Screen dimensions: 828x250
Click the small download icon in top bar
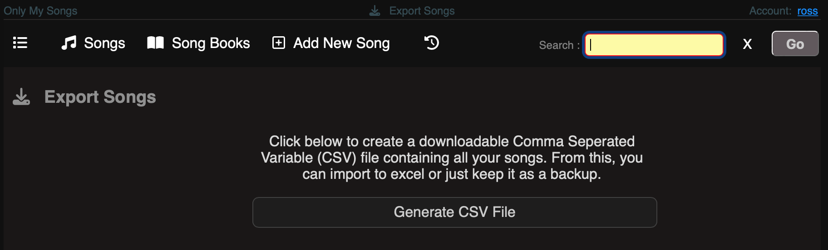375,11
